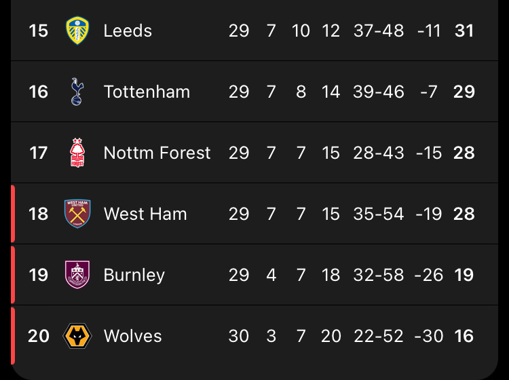This screenshot has width=509, height=380.
Task: Tap the West Ham United crest
Action: pyautogui.click(x=77, y=214)
